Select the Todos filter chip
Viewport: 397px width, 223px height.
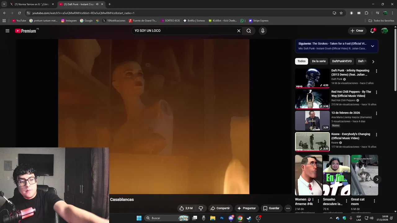coord(301,61)
